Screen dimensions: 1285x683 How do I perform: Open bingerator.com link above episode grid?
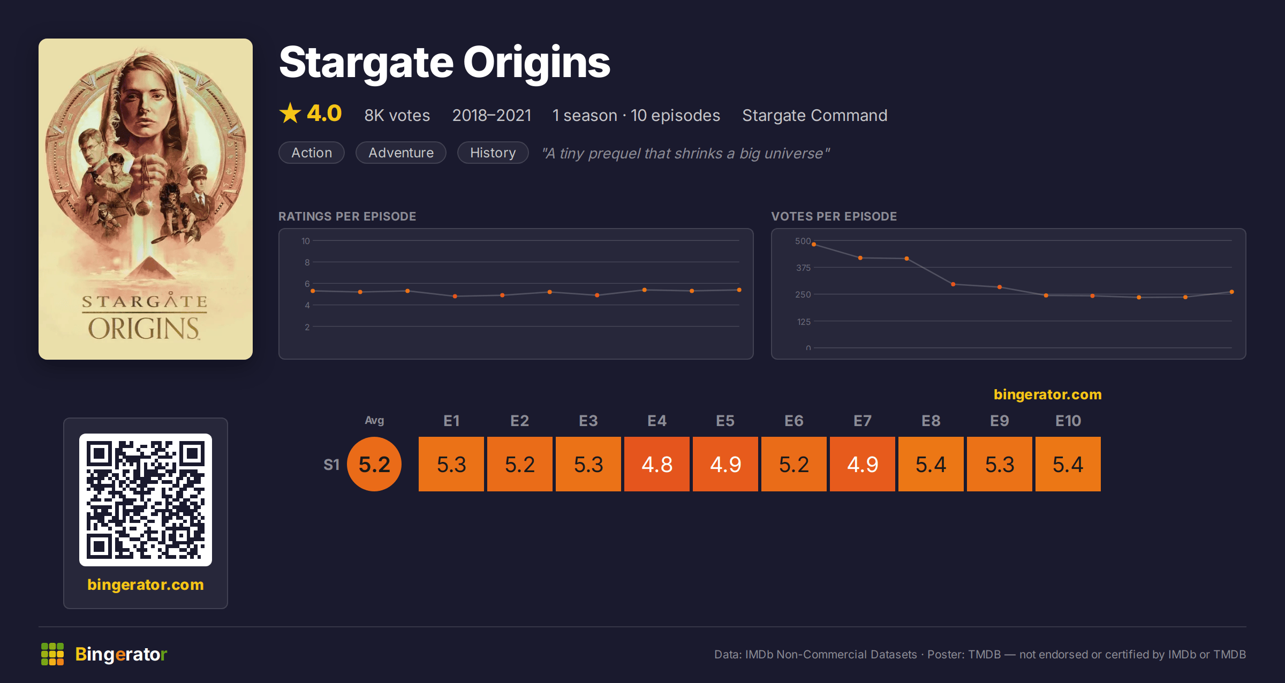pyautogui.click(x=1048, y=394)
